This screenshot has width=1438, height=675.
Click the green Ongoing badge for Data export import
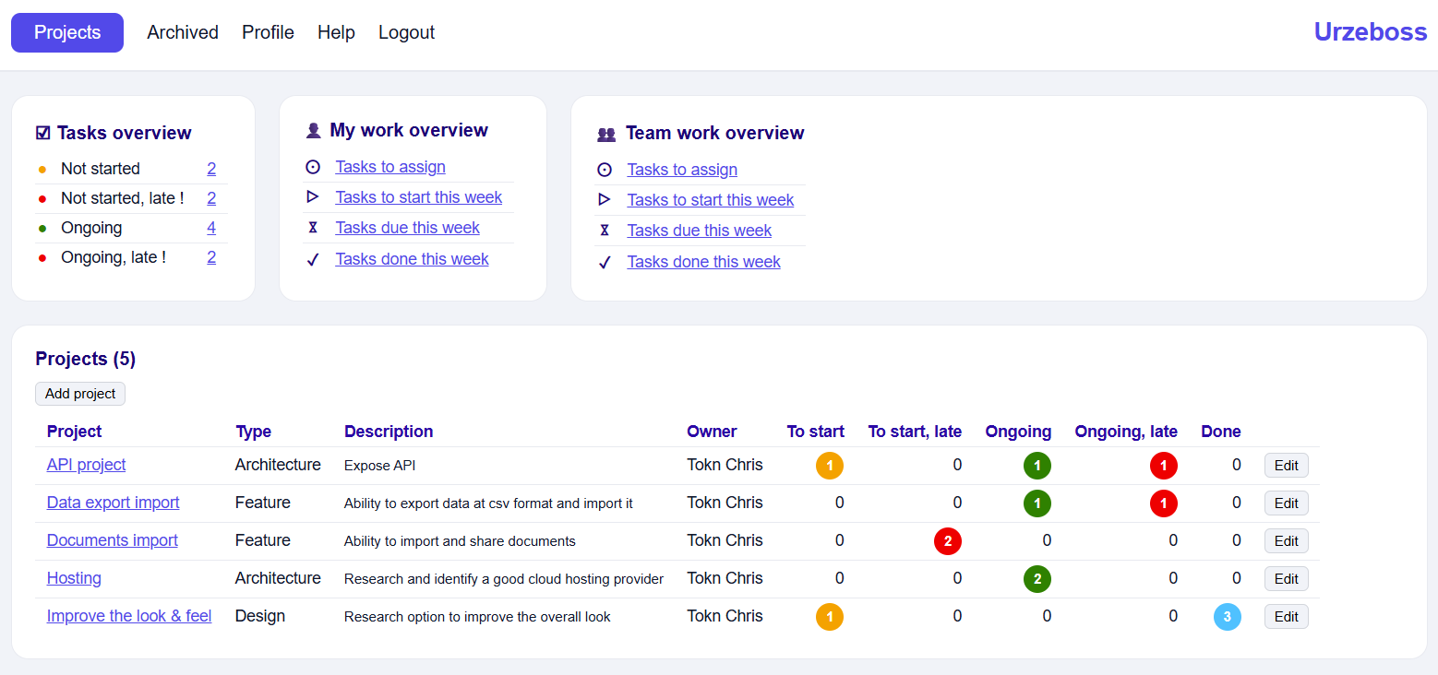click(x=1037, y=503)
